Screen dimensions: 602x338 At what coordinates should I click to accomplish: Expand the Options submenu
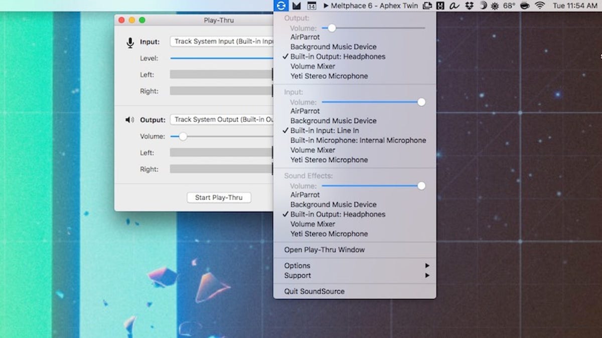(355, 266)
